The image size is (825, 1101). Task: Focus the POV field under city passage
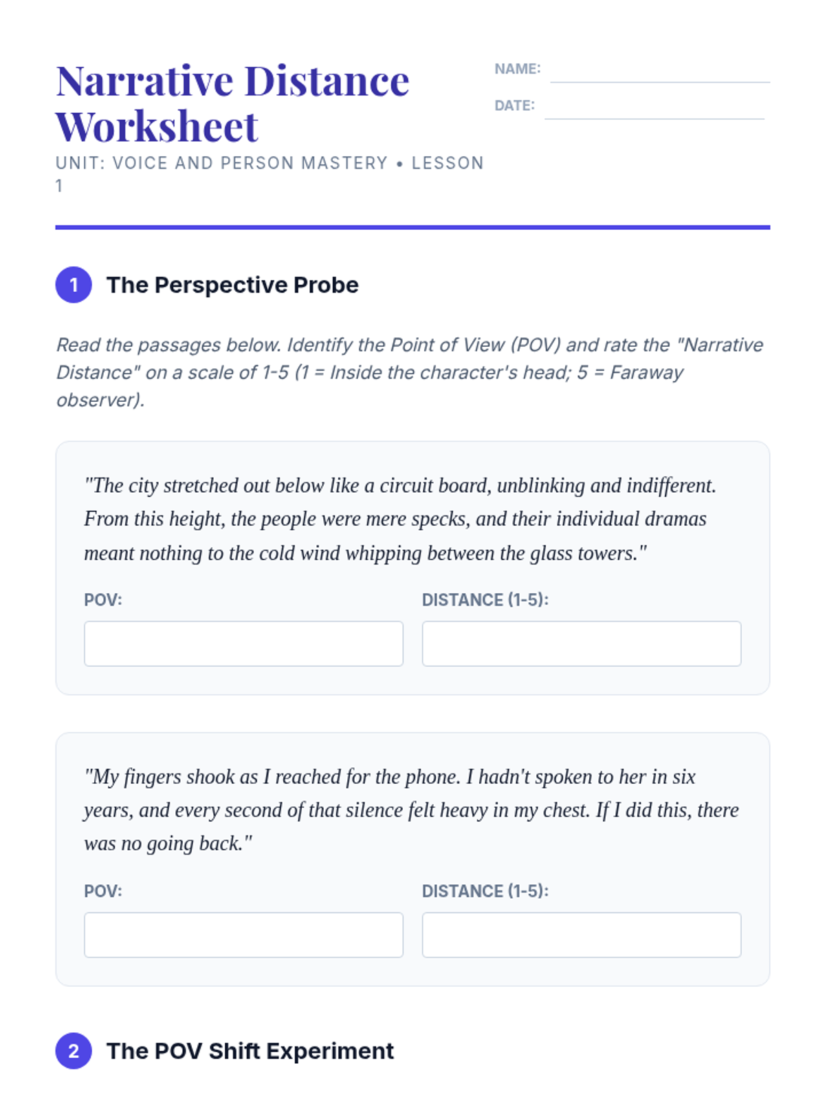(x=243, y=643)
